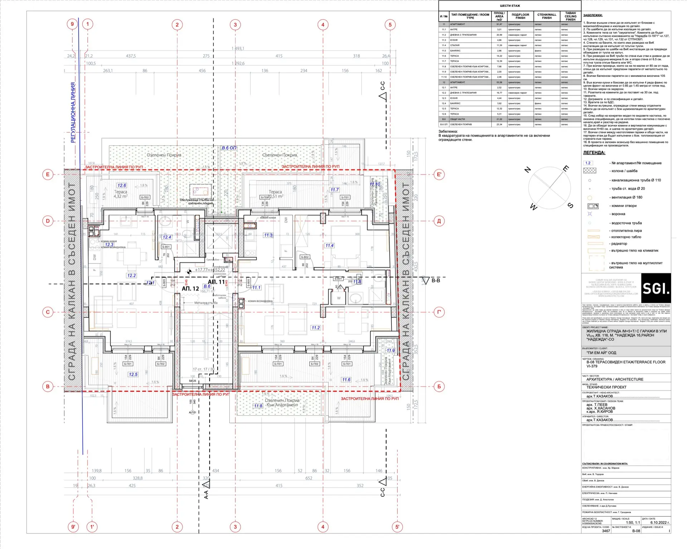687x549 pixels.
Task: Click grid axis bubble 9 at top
Action: [x=72, y=24]
